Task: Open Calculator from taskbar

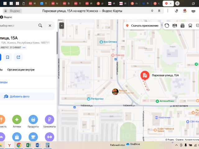Action: (x=48, y=145)
